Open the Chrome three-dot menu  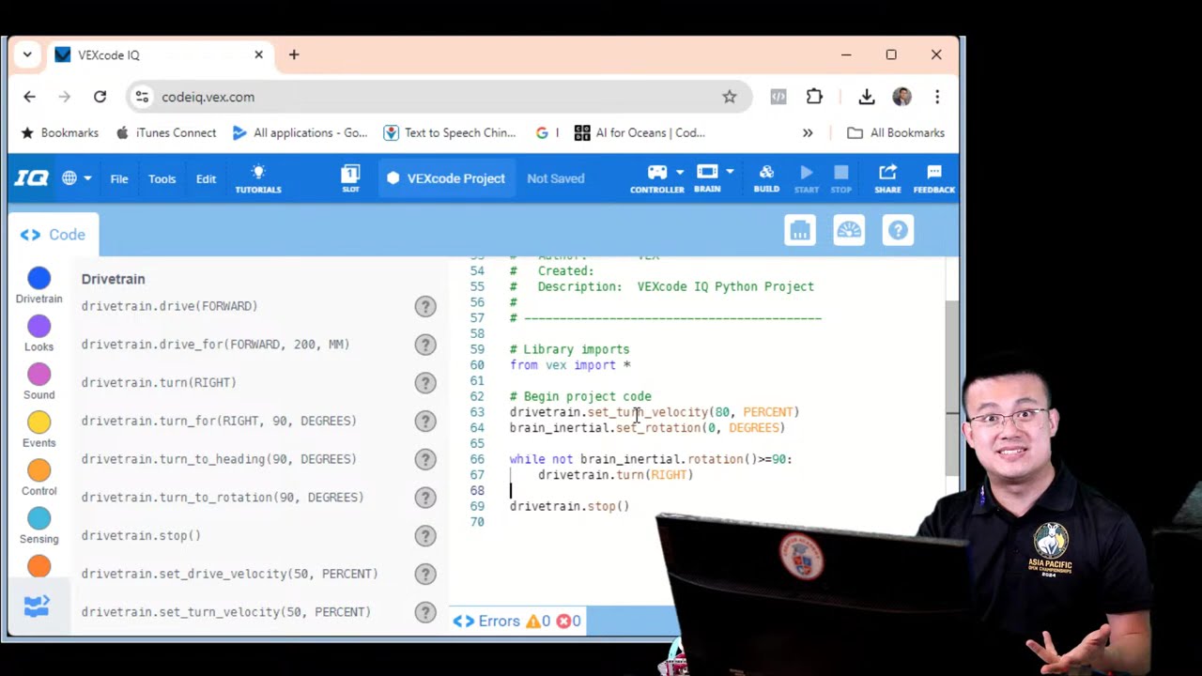[x=937, y=97]
